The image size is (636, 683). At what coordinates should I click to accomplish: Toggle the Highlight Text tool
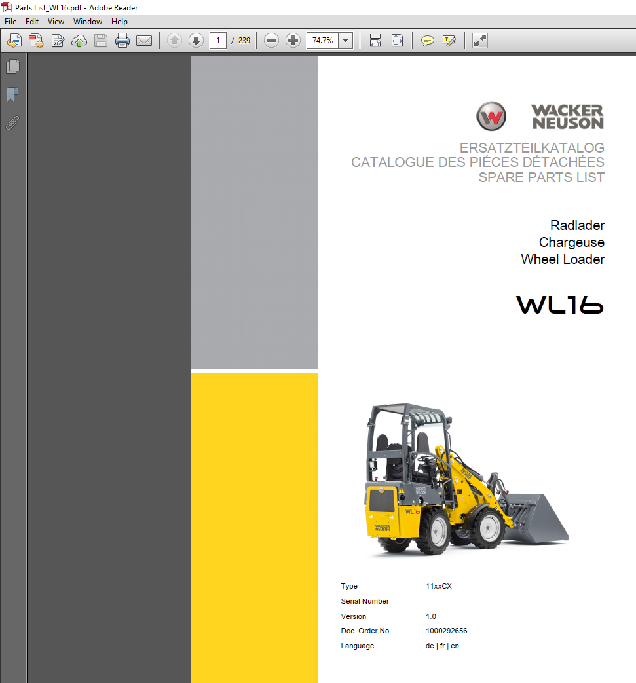449,40
